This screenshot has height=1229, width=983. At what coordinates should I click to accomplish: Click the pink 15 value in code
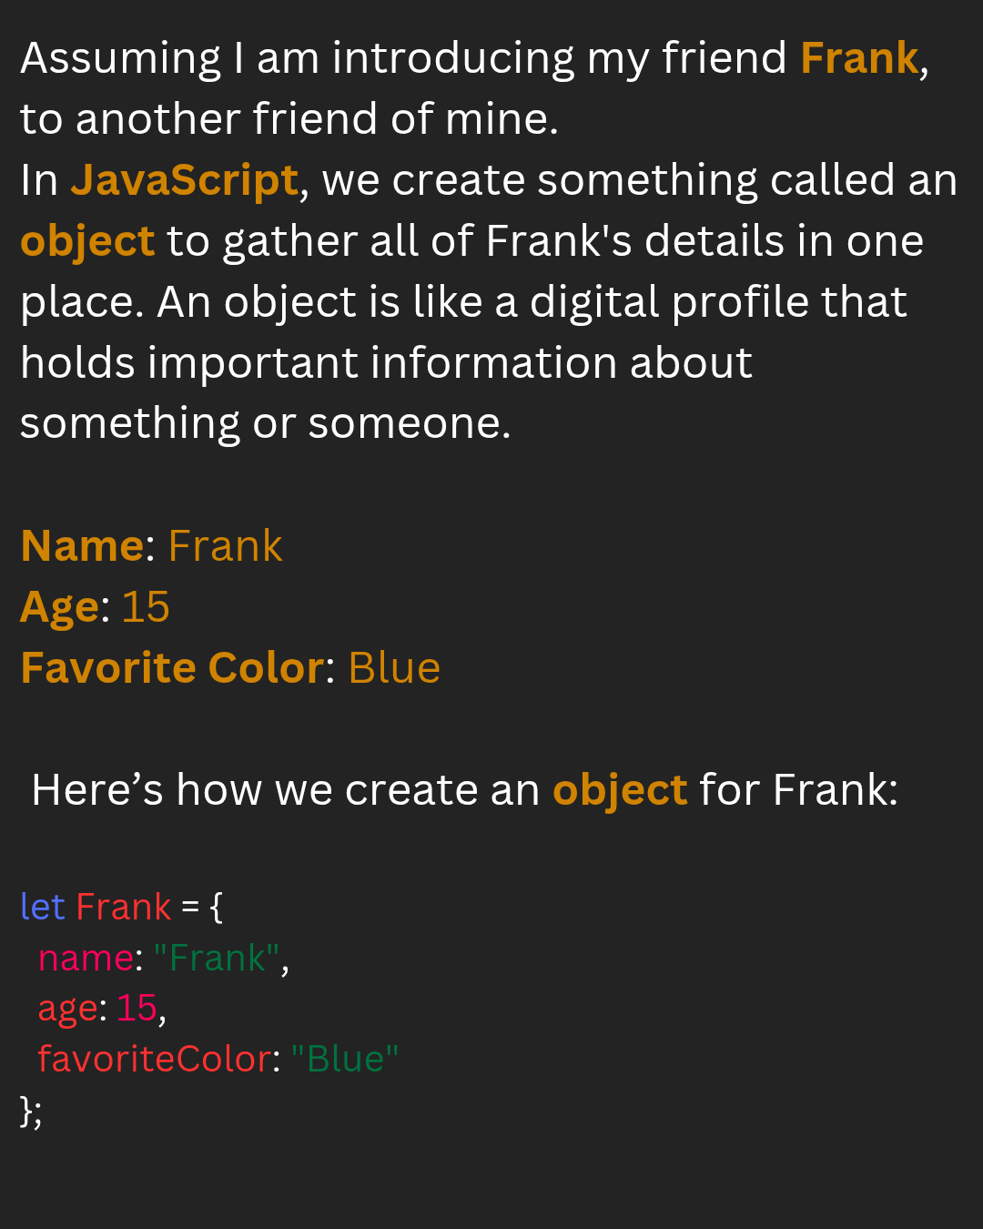tap(137, 1008)
